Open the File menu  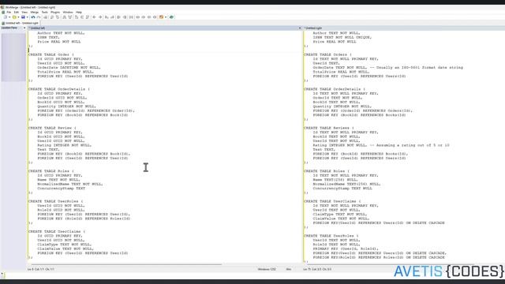point(9,13)
